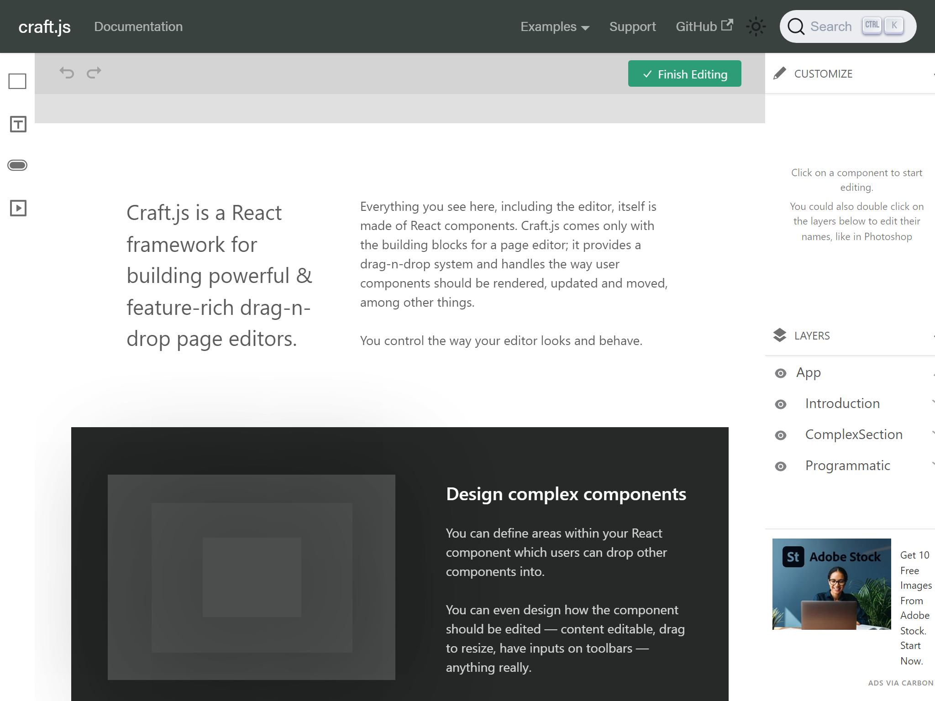
Task: Click the undo arrow icon
Action: pyautogui.click(x=67, y=73)
